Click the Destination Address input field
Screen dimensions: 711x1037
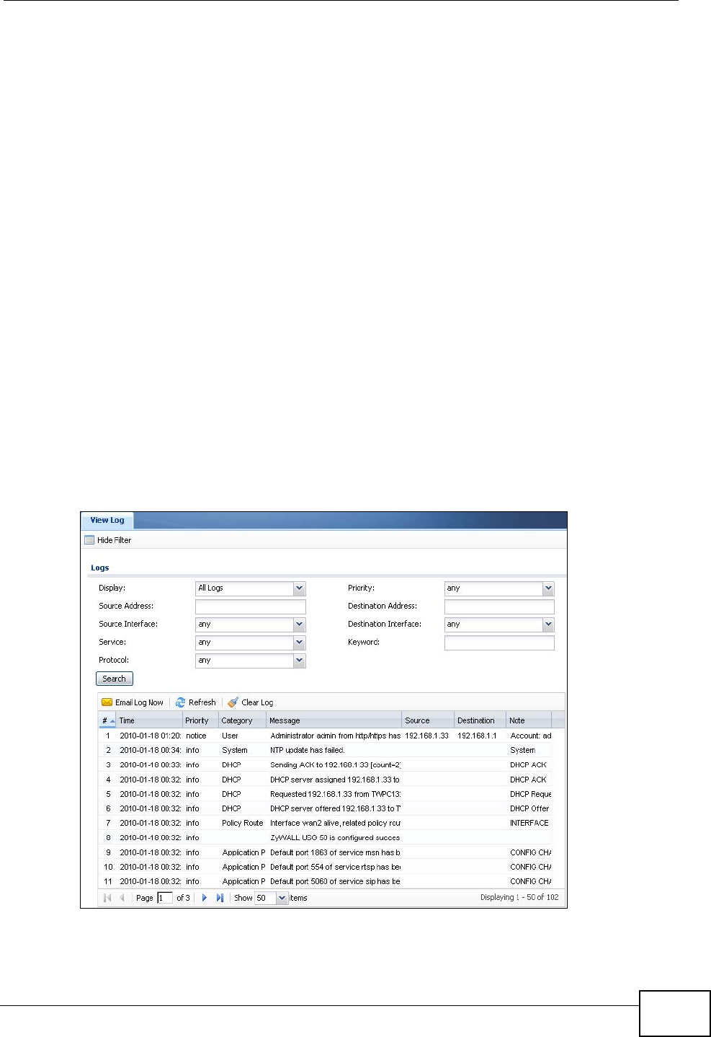pyautogui.click(x=499, y=606)
